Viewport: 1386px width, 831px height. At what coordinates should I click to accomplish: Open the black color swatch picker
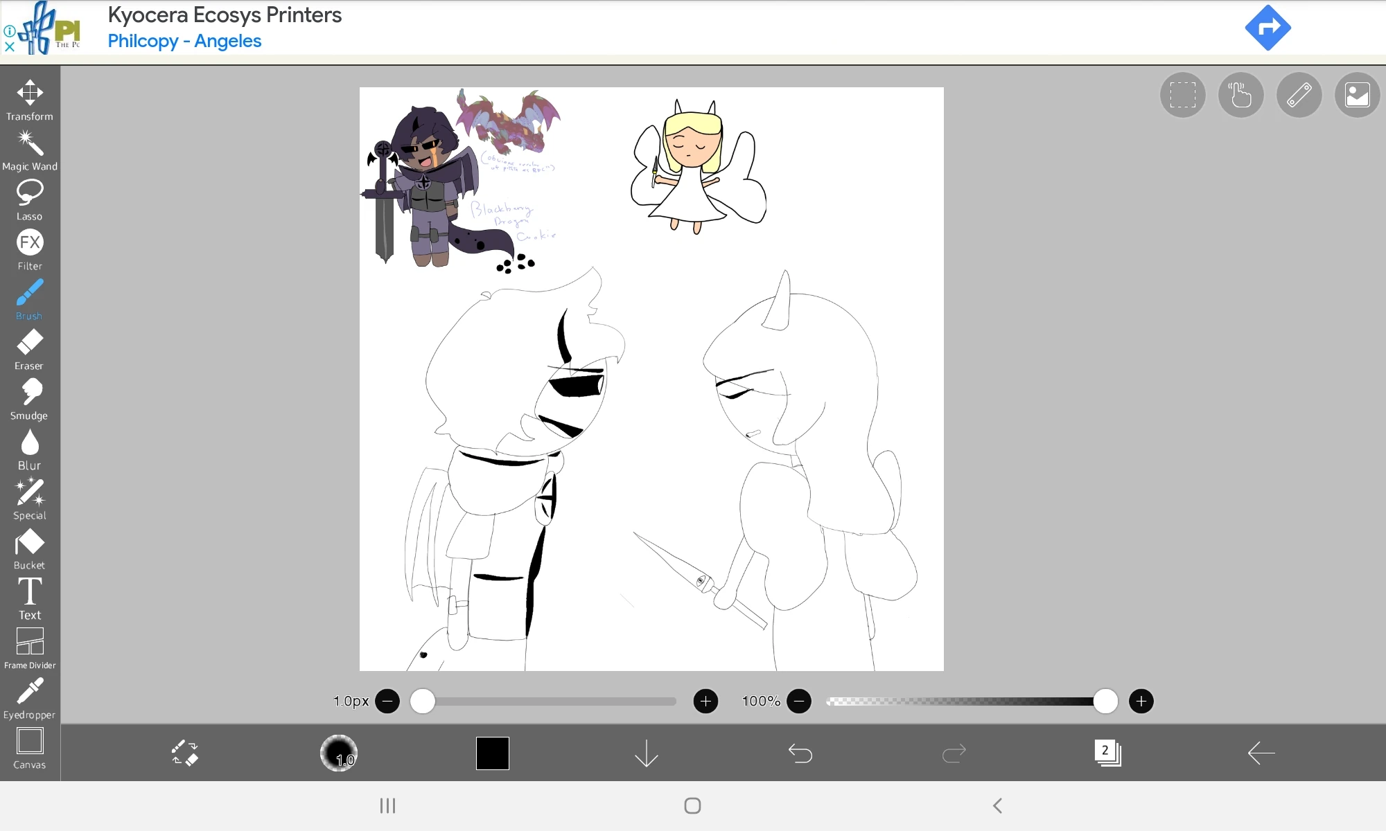coord(493,753)
